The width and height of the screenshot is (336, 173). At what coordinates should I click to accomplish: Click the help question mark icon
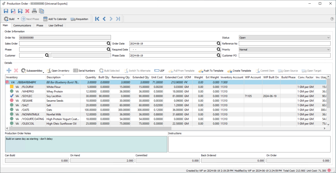(332, 19)
